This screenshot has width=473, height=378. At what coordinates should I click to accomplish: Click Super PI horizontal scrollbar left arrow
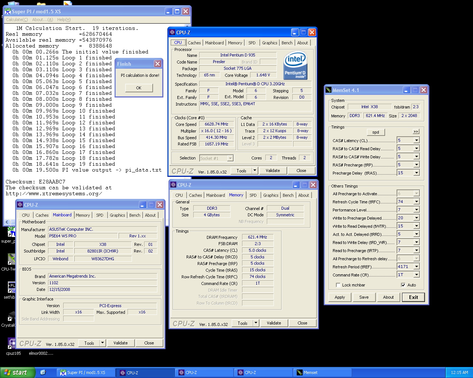[7, 223]
